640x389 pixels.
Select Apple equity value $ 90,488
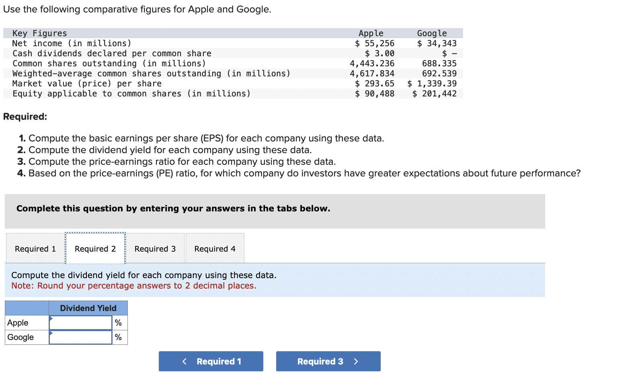pyautogui.click(x=375, y=94)
